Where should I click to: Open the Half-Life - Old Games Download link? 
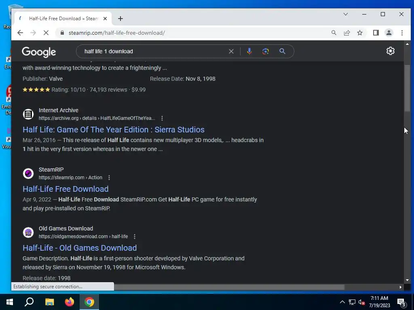(x=80, y=248)
